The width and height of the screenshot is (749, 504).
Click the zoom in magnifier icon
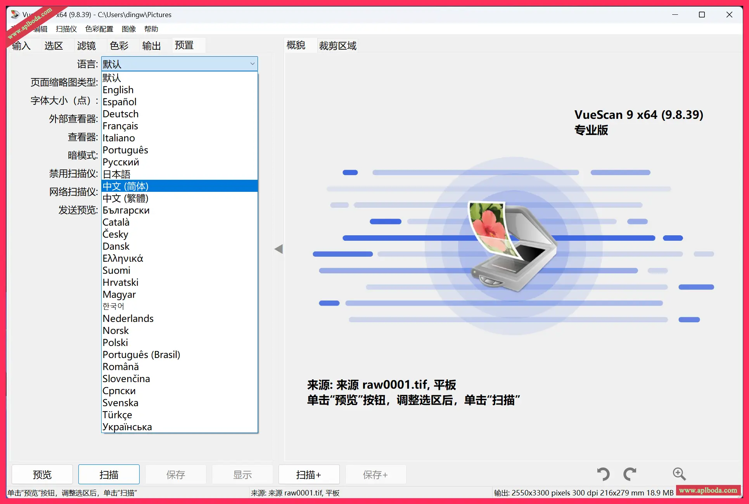click(679, 474)
